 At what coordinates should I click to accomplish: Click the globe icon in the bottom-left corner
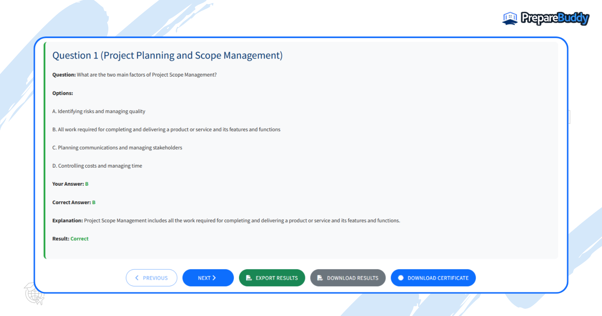(34, 296)
